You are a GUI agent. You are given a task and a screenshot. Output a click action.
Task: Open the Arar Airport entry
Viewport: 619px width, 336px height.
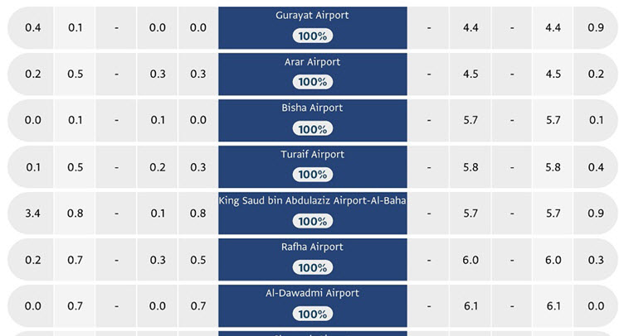pyautogui.click(x=312, y=62)
